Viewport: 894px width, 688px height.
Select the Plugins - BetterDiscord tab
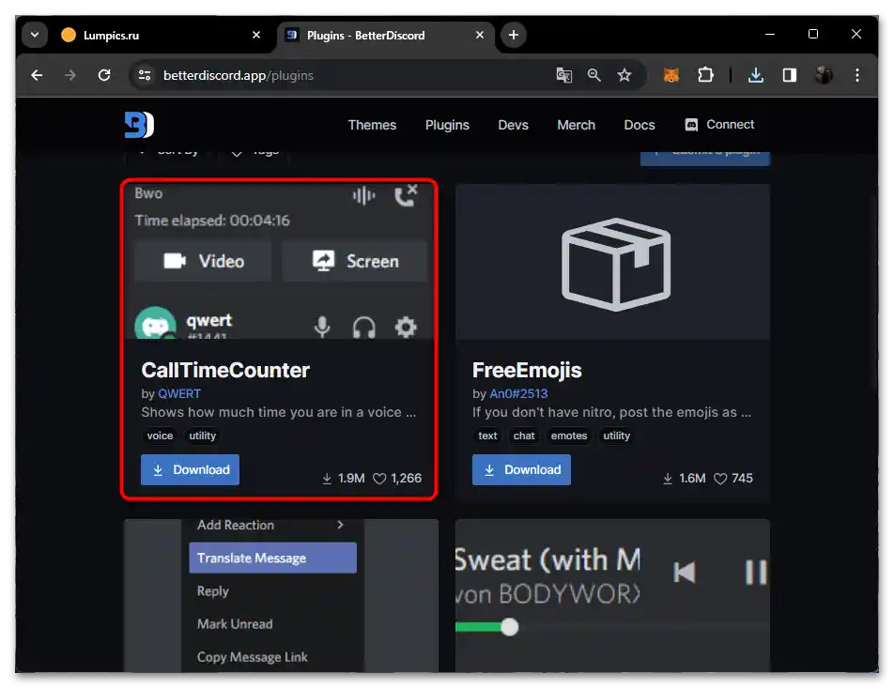[386, 36]
